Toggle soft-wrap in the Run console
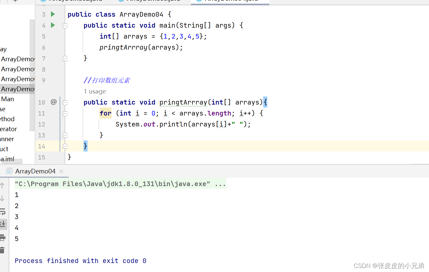 [2, 211]
